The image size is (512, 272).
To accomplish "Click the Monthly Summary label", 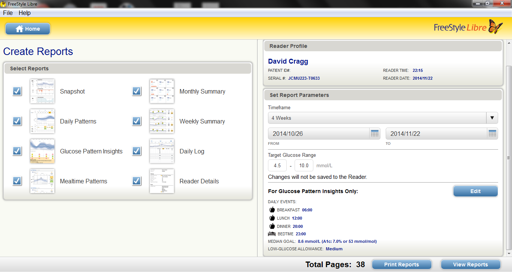I will click(202, 91).
